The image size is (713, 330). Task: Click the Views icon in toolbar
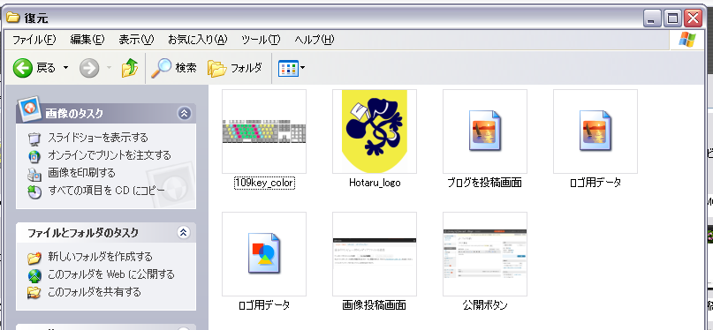[x=288, y=69]
